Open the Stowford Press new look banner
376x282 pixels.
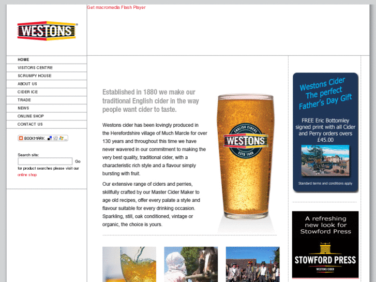pos(325,245)
